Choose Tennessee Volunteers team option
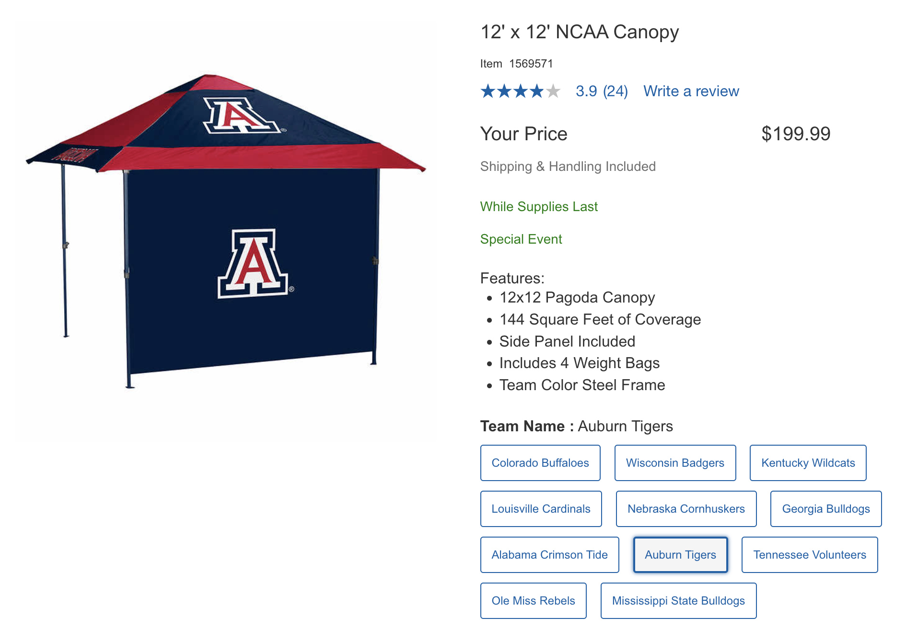Image resolution: width=906 pixels, height=629 pixels. (x=809, y=555)
